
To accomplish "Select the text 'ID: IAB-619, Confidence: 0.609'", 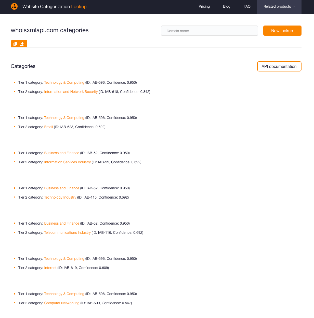I will click(83, 268).
